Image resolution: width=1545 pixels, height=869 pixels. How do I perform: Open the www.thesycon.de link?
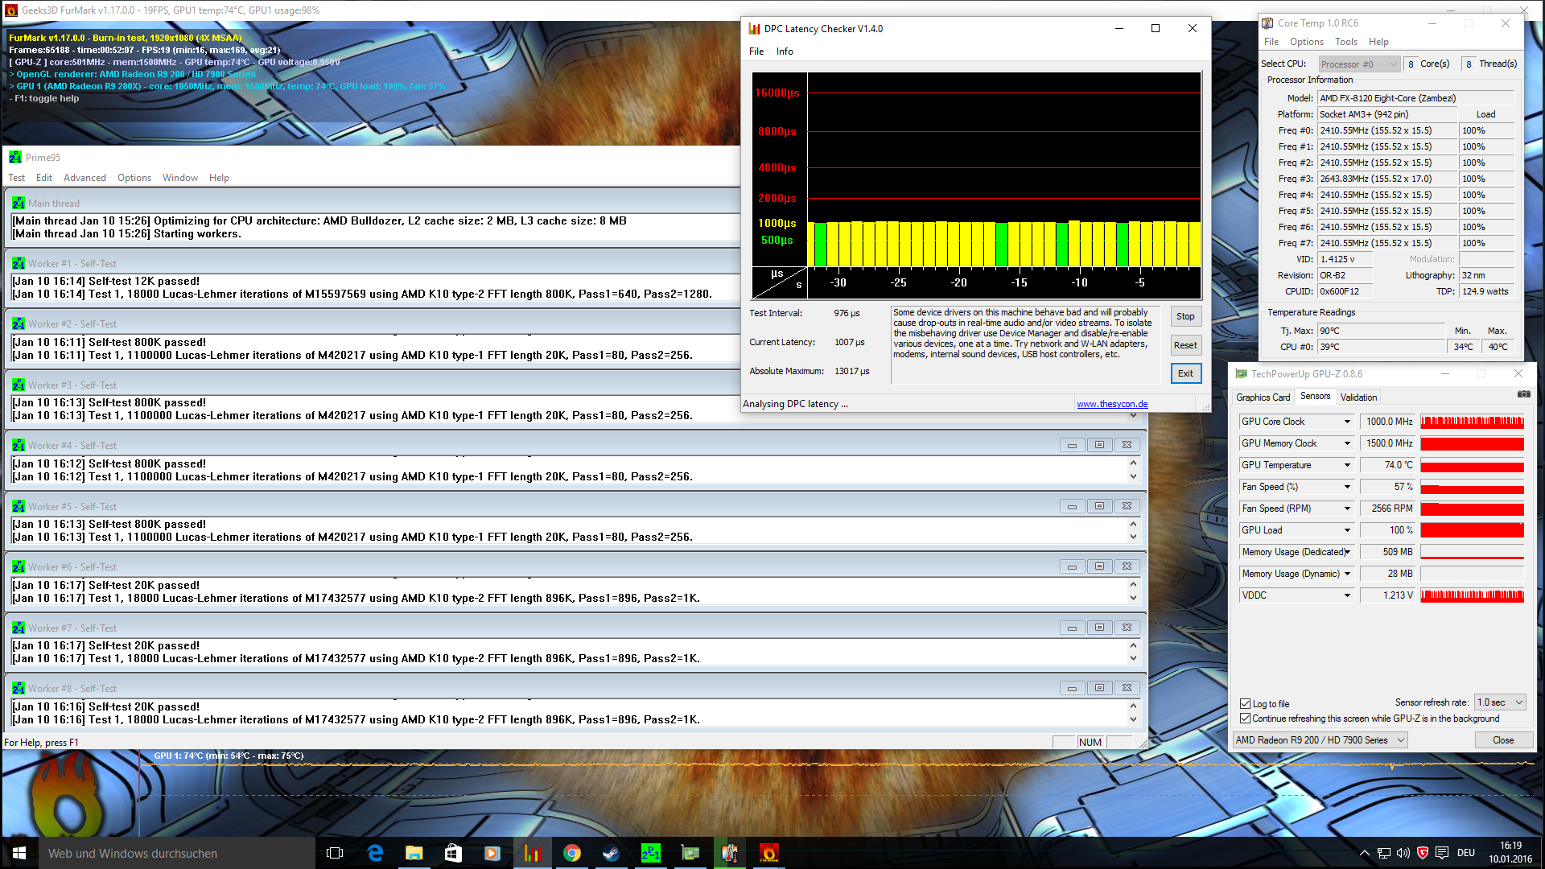1112,404
